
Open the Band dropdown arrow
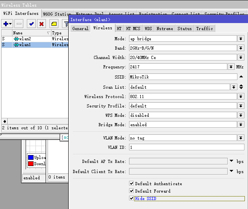click(241, 48)
